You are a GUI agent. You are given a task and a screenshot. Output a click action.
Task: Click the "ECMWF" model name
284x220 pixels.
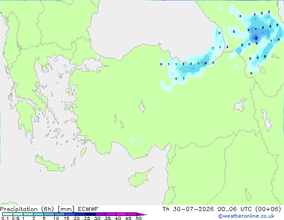(88, 209)
